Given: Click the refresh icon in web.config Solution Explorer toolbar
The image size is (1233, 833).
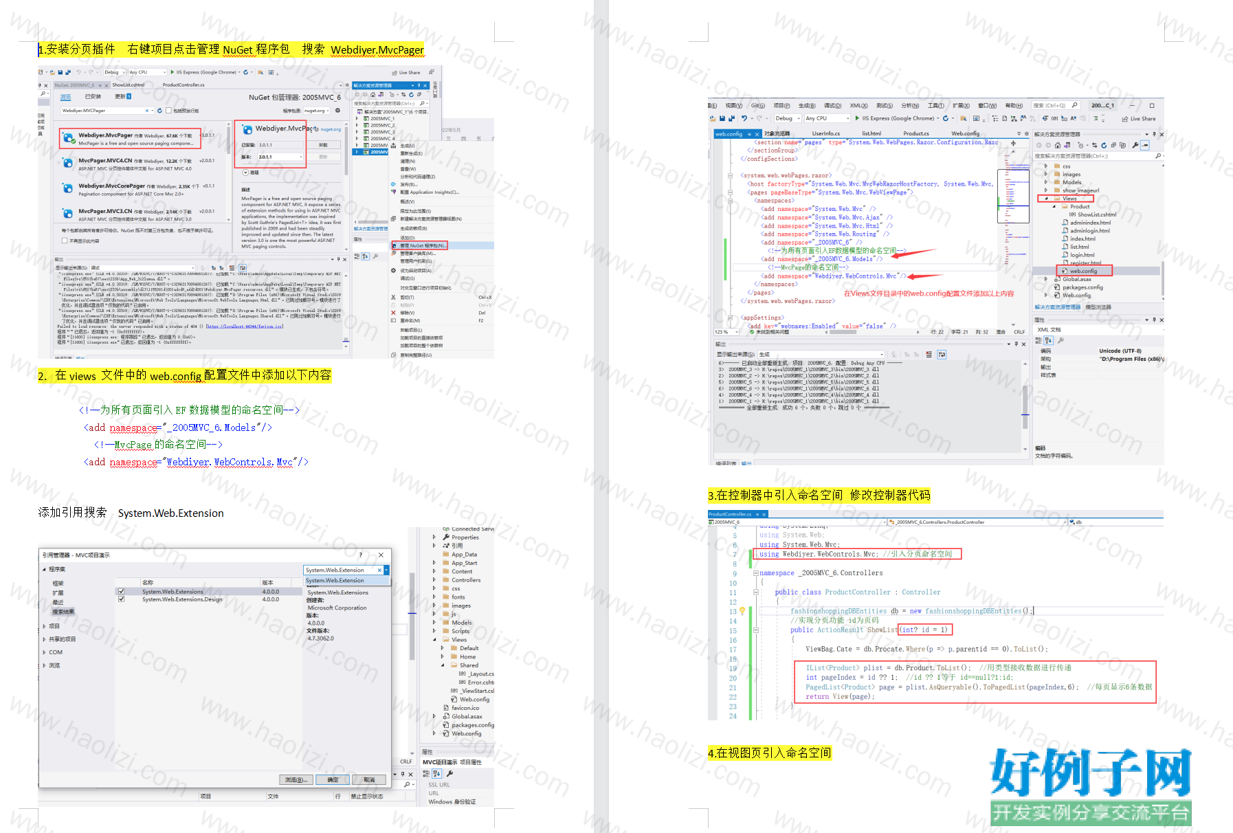Looking at the screenshot, I should pyautogui.click(x=1104, y=145).
